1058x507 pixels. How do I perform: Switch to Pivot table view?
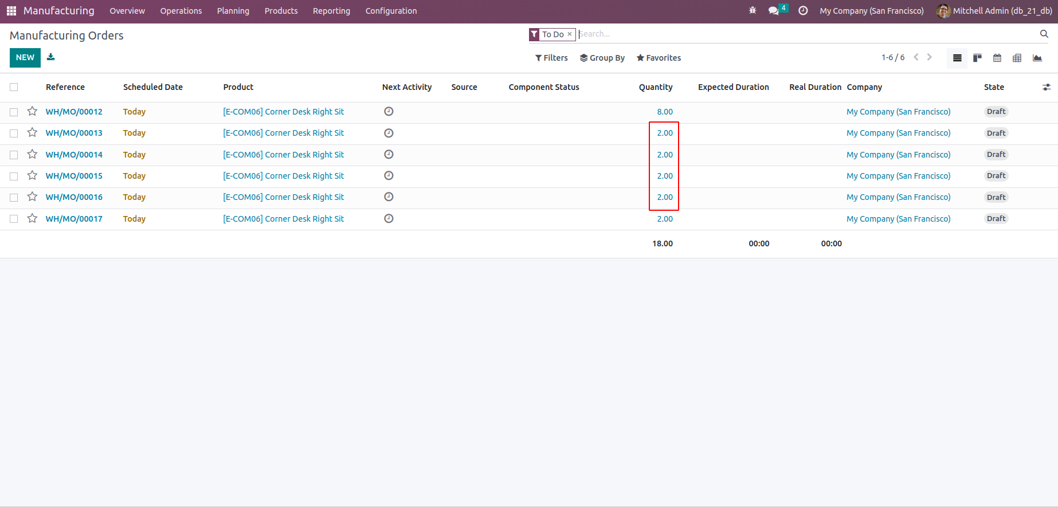pyautogui.click(x=1017, y=58)
